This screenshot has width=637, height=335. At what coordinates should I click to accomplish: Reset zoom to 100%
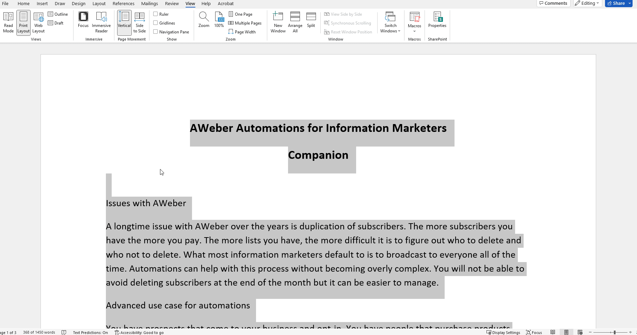[219, 20]
